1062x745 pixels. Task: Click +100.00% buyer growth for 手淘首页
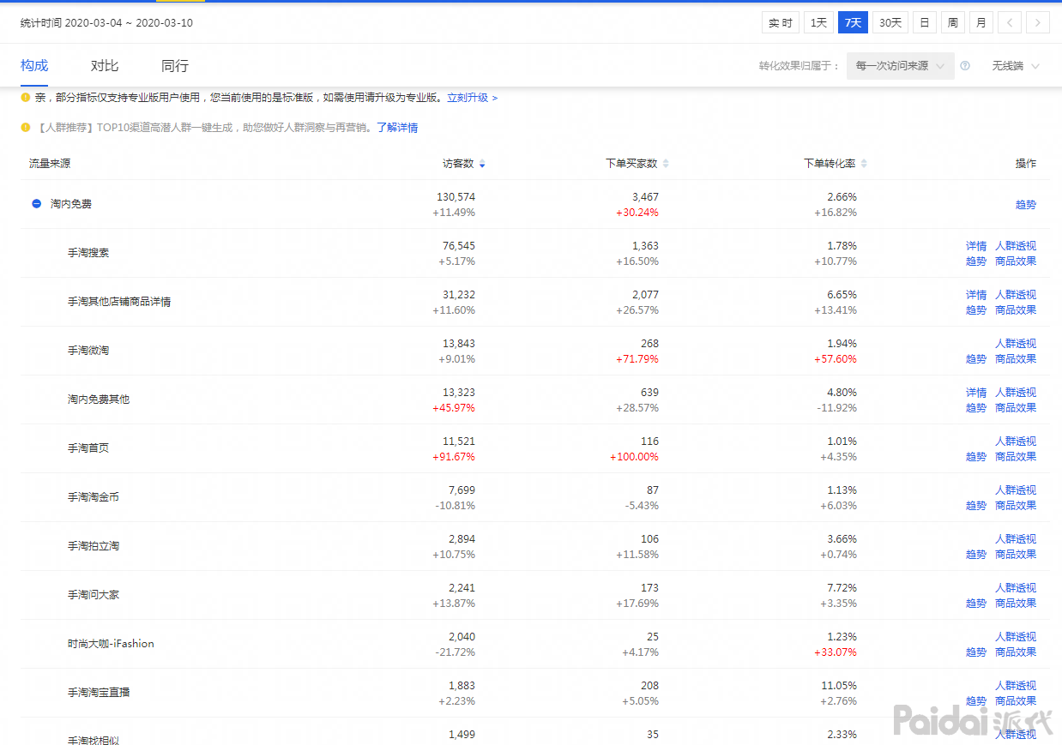(634, 457)
